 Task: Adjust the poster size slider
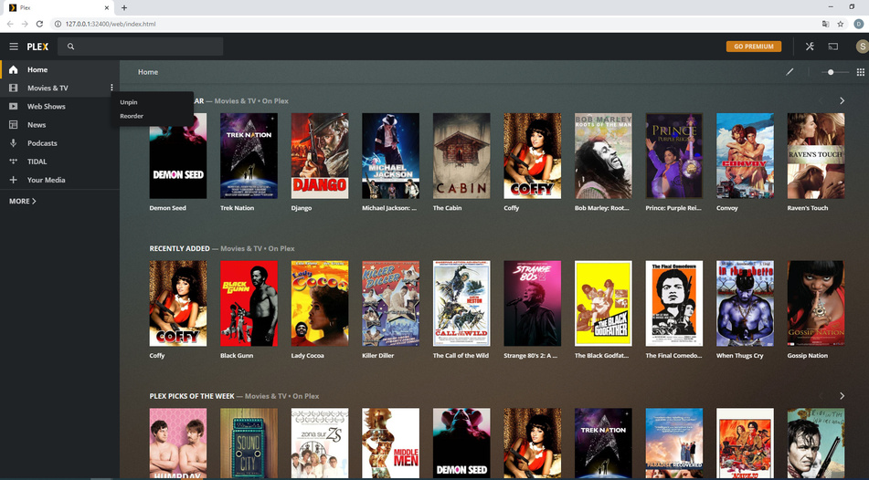click(835, 72)
